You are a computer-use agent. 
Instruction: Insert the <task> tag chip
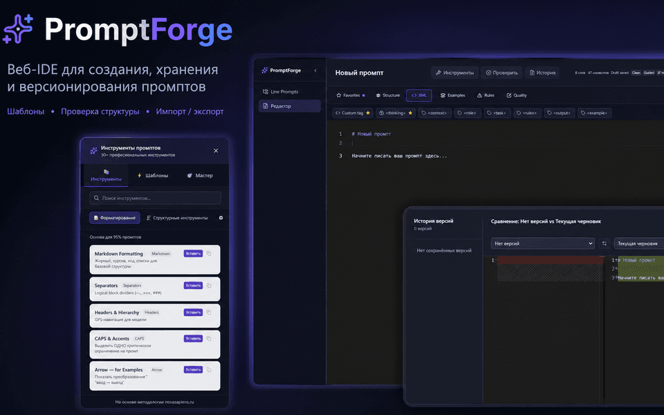coord(497,113)
